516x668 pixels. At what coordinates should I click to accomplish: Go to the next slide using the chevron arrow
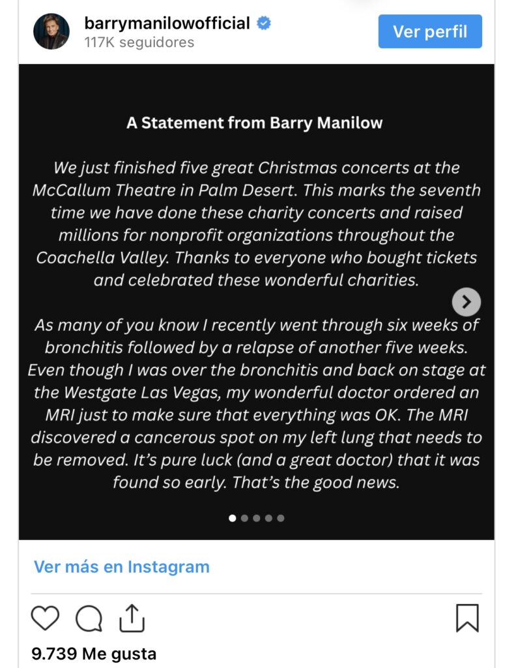466,301
